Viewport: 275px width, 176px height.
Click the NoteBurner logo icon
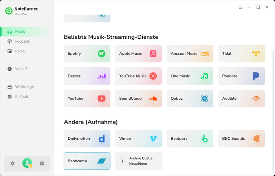pyautogui.click(x=9, y=11)
